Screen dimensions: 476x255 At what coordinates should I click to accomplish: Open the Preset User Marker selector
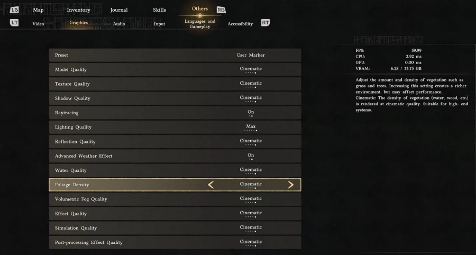251,55
